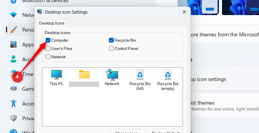
Task: Click Restore Default button
Action: (x=166, y=132)
